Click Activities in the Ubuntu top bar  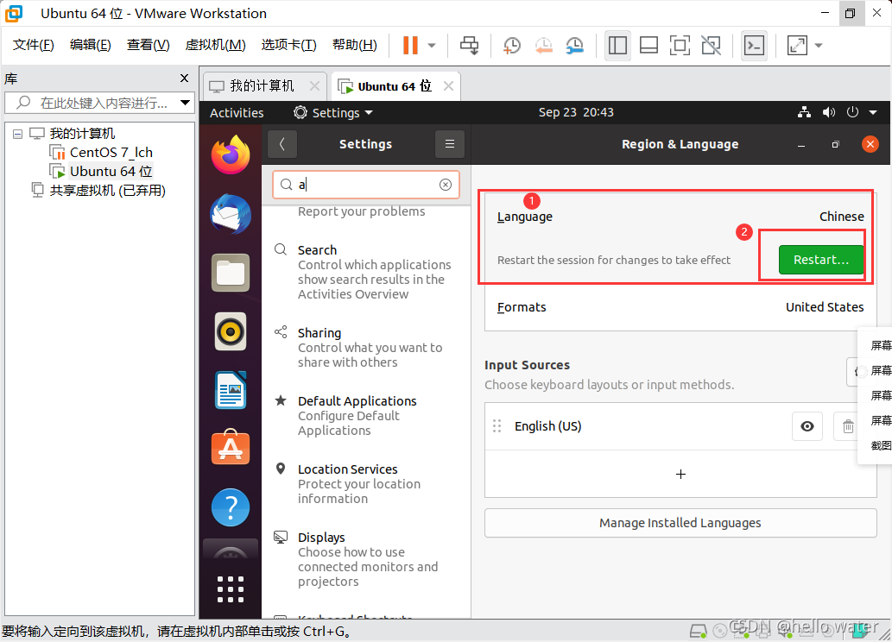coord(237,112)
